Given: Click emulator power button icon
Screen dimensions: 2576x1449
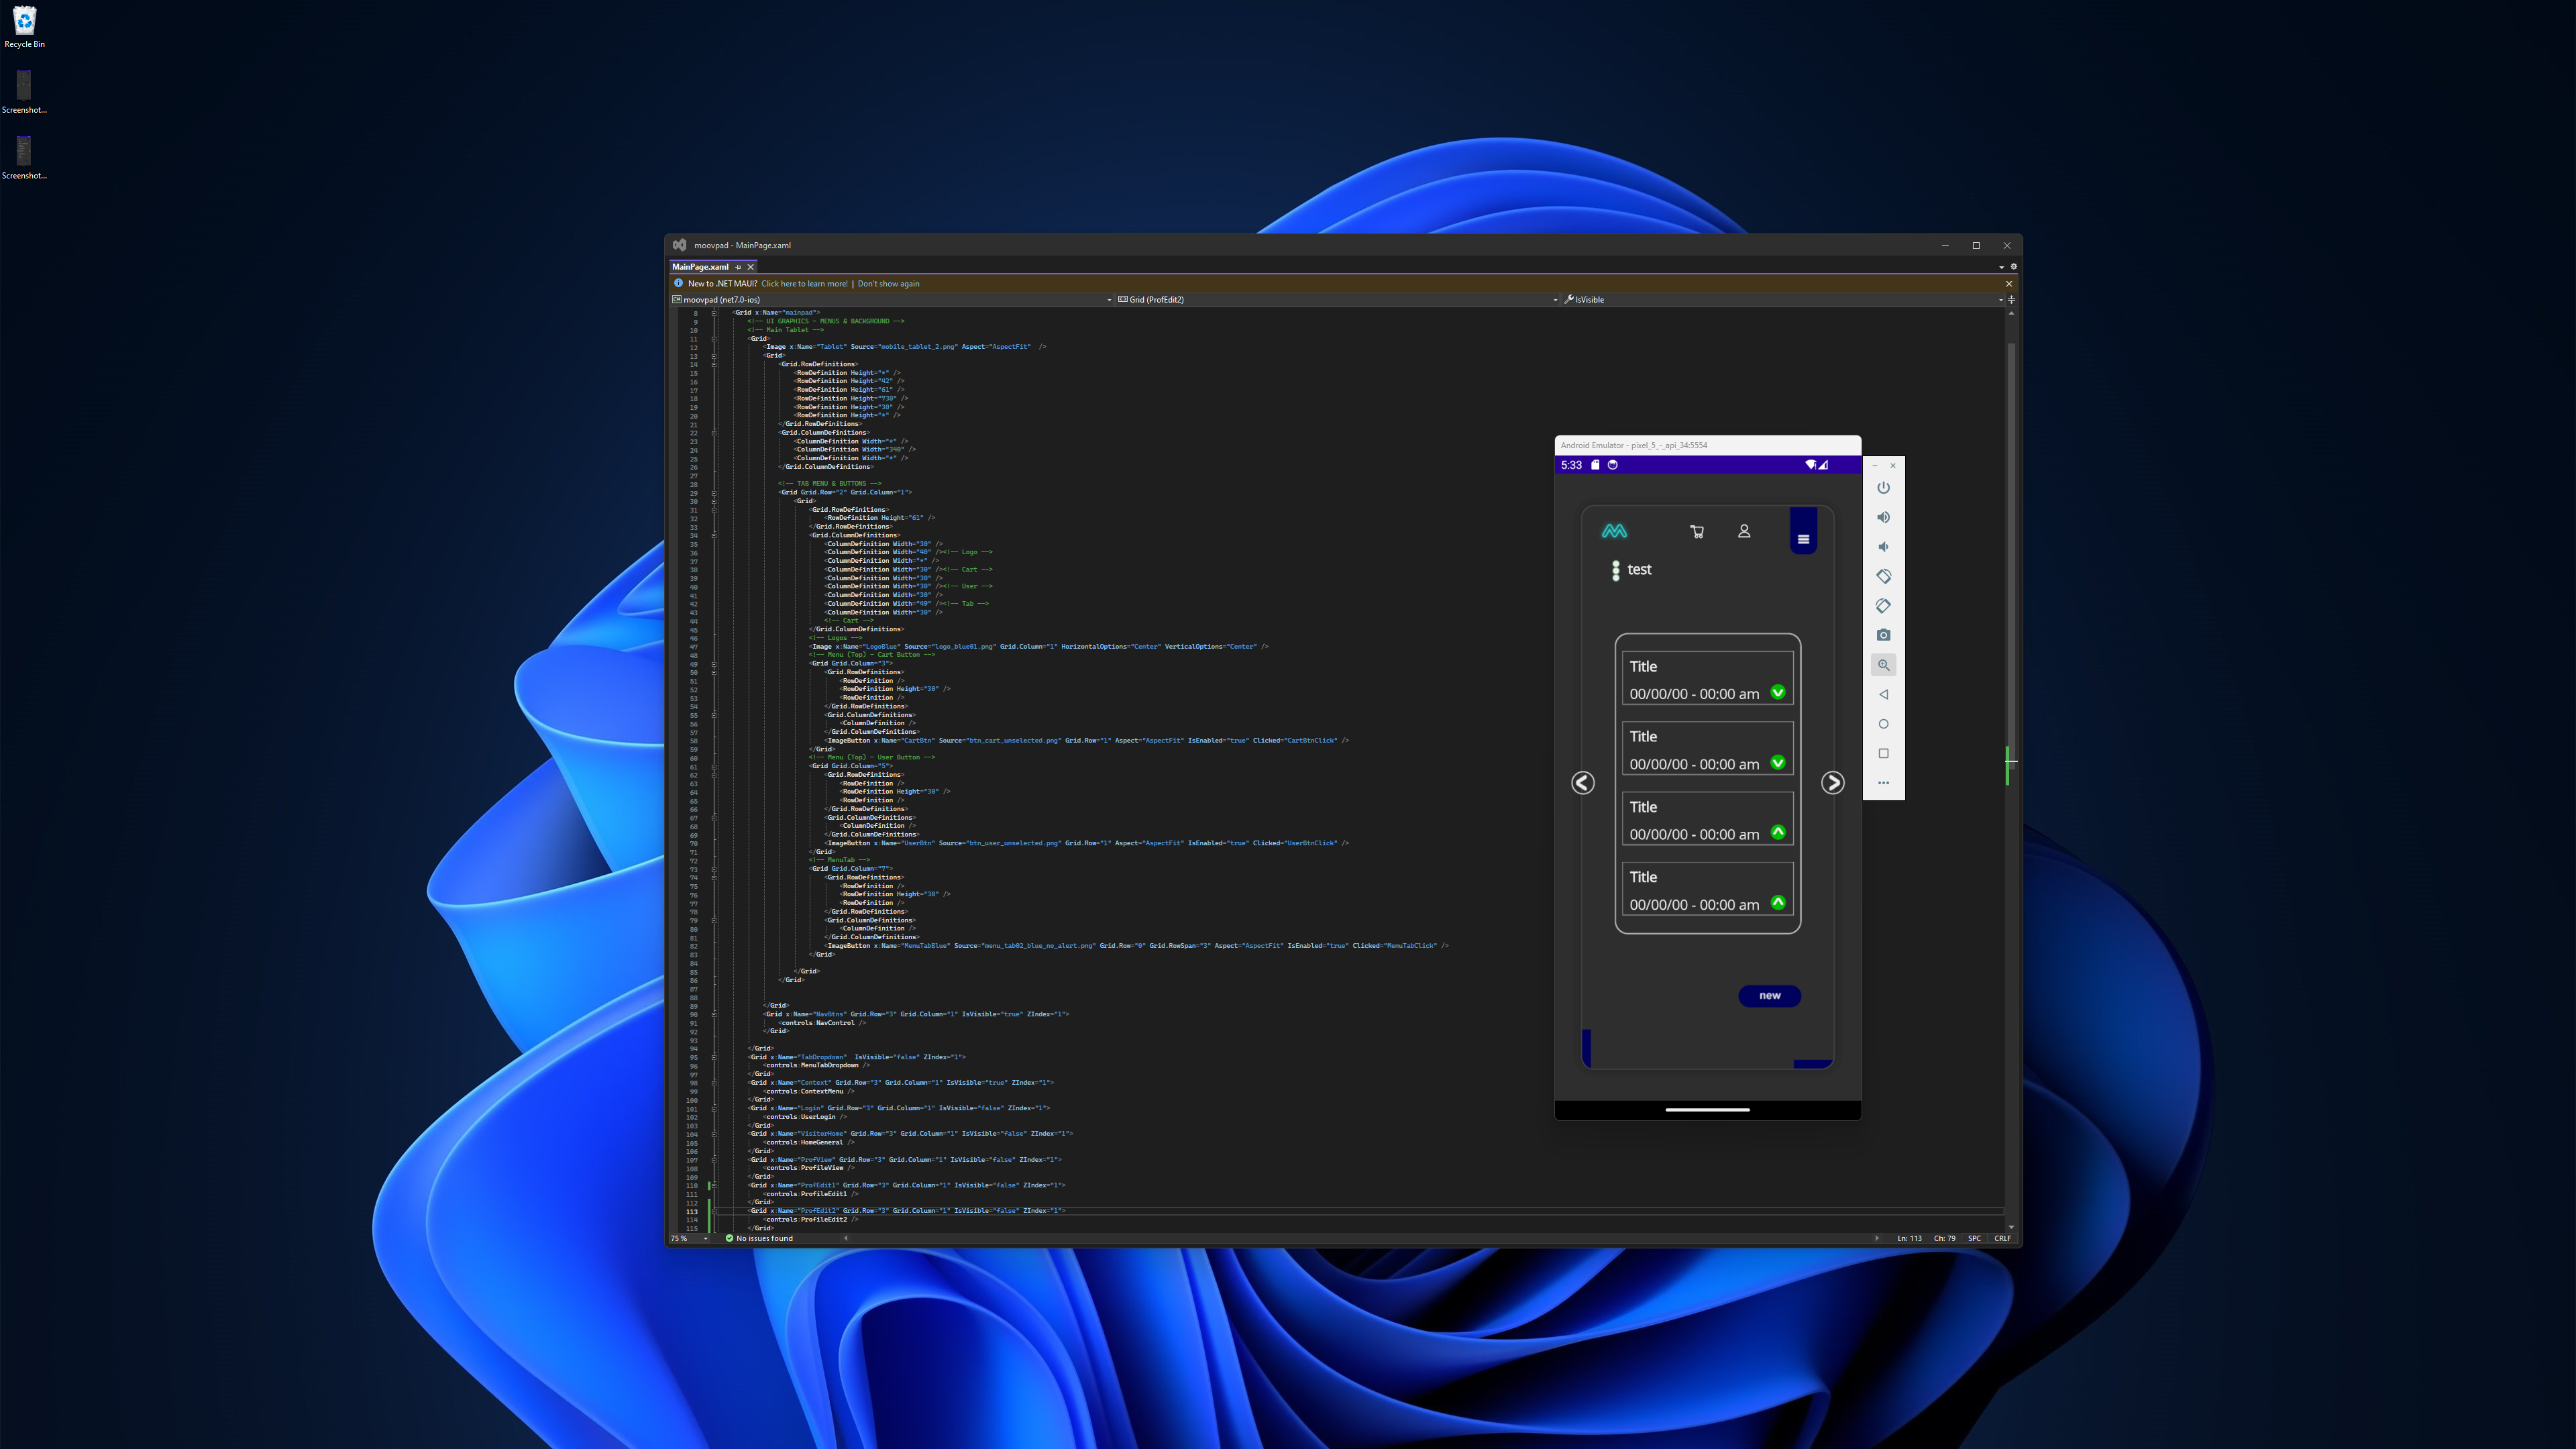Looking at the screenshot, I should (x=1883, y=488).
